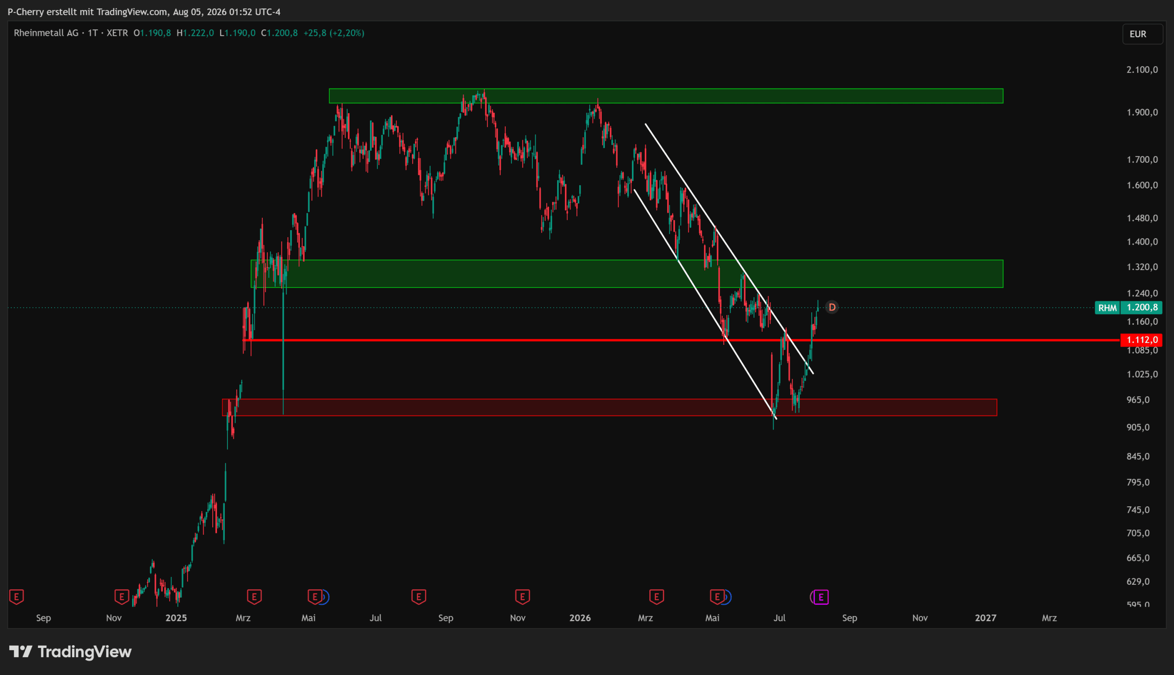Click the orange D dividend marker
The height and width of the screenshot is (675, 1174).
[832, 307]
